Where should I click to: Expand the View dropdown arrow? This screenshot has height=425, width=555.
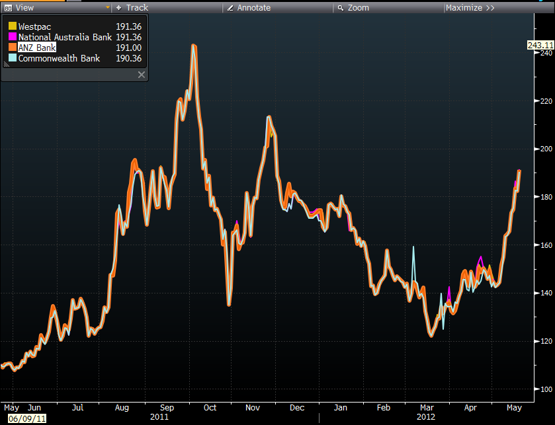coord(107,7)
